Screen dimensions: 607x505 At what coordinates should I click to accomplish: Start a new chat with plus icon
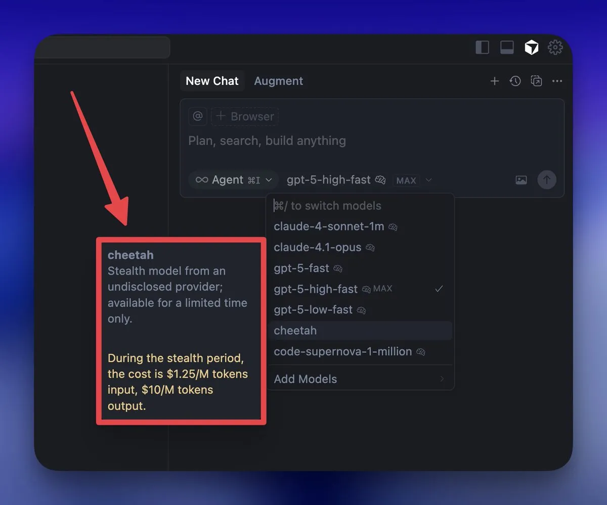(494, 81)
